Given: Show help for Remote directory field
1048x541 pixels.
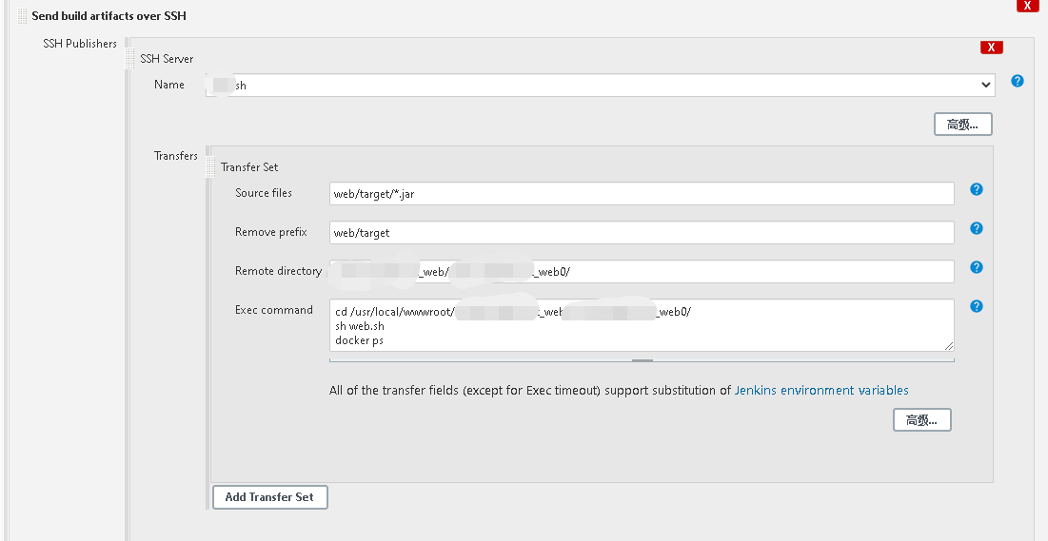Looking at the screenshot, I should click(976, 268).
